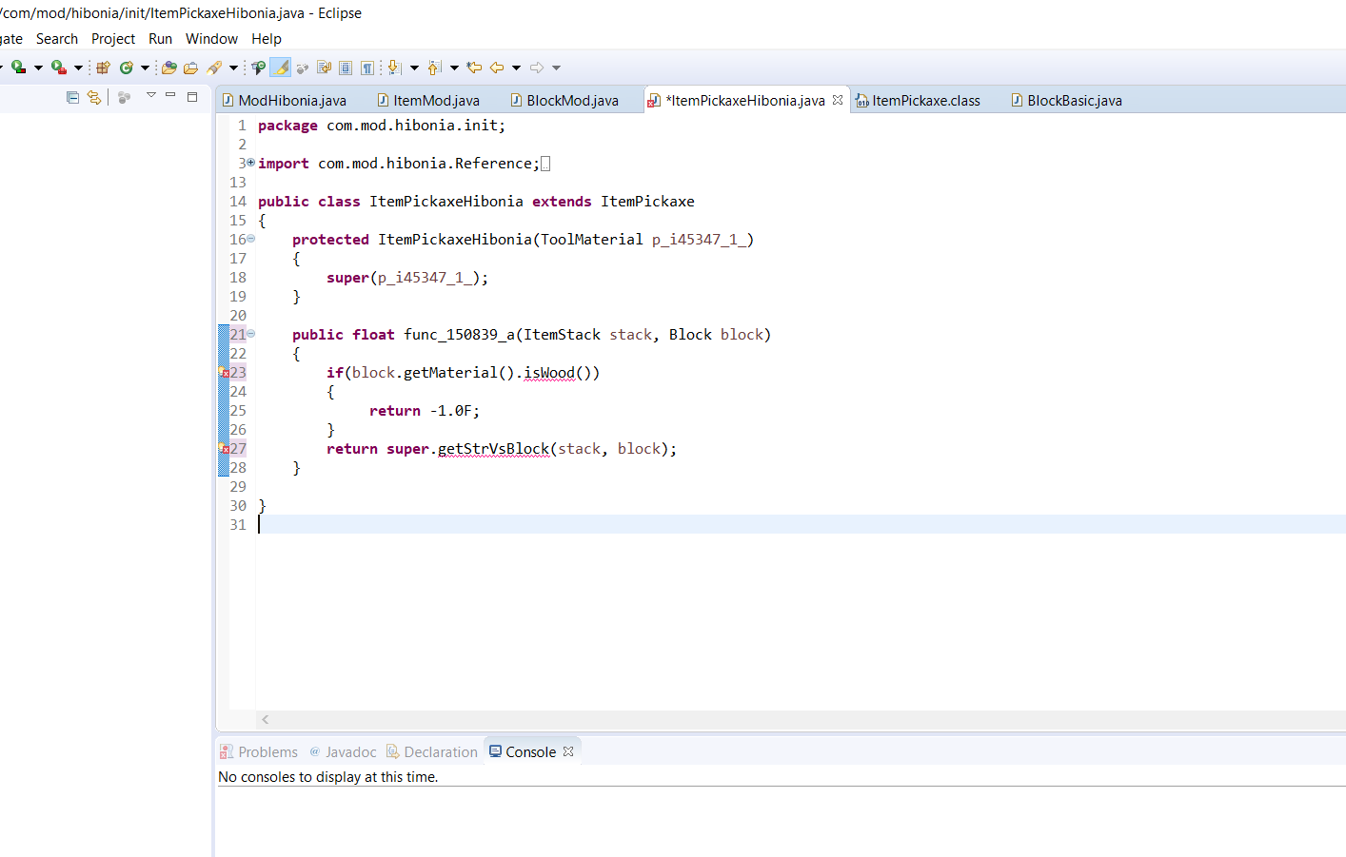Open the Previous Annotation dropdown arrow
1346x857 pixels.
[x=454, y=68]
